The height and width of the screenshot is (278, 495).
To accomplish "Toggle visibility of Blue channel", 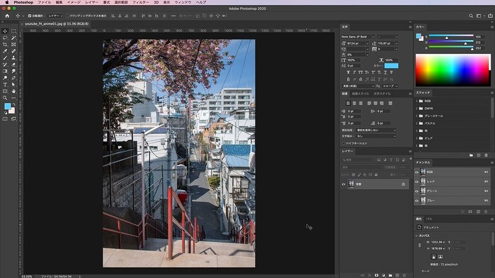I will click(416, 200).
